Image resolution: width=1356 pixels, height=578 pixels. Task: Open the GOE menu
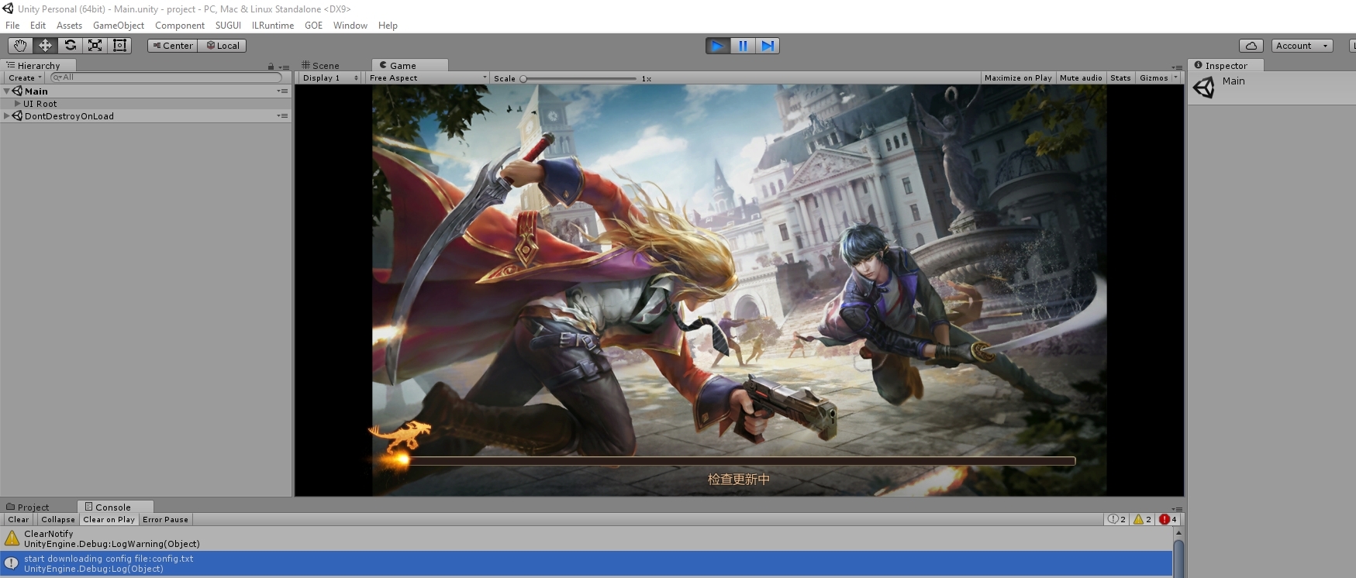click(x=313, y=26)
